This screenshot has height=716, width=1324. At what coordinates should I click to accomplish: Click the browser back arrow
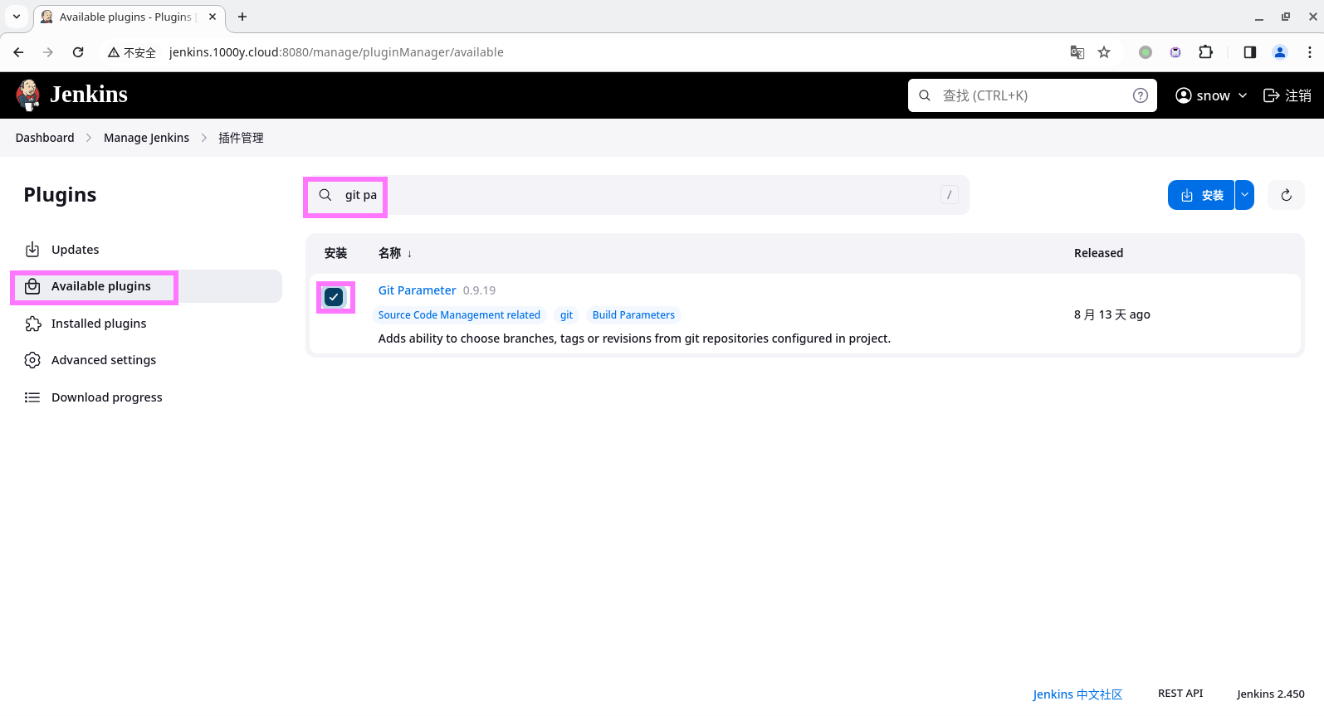click(18, 52)
